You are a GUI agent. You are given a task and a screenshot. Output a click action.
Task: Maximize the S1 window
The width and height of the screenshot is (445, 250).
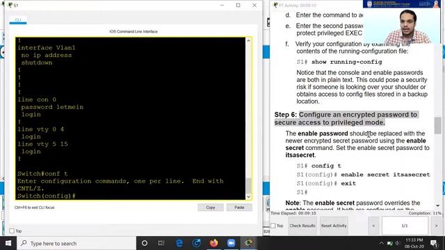238,5
